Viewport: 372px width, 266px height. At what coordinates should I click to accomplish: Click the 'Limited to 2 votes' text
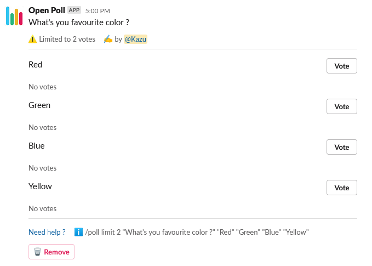67,39
